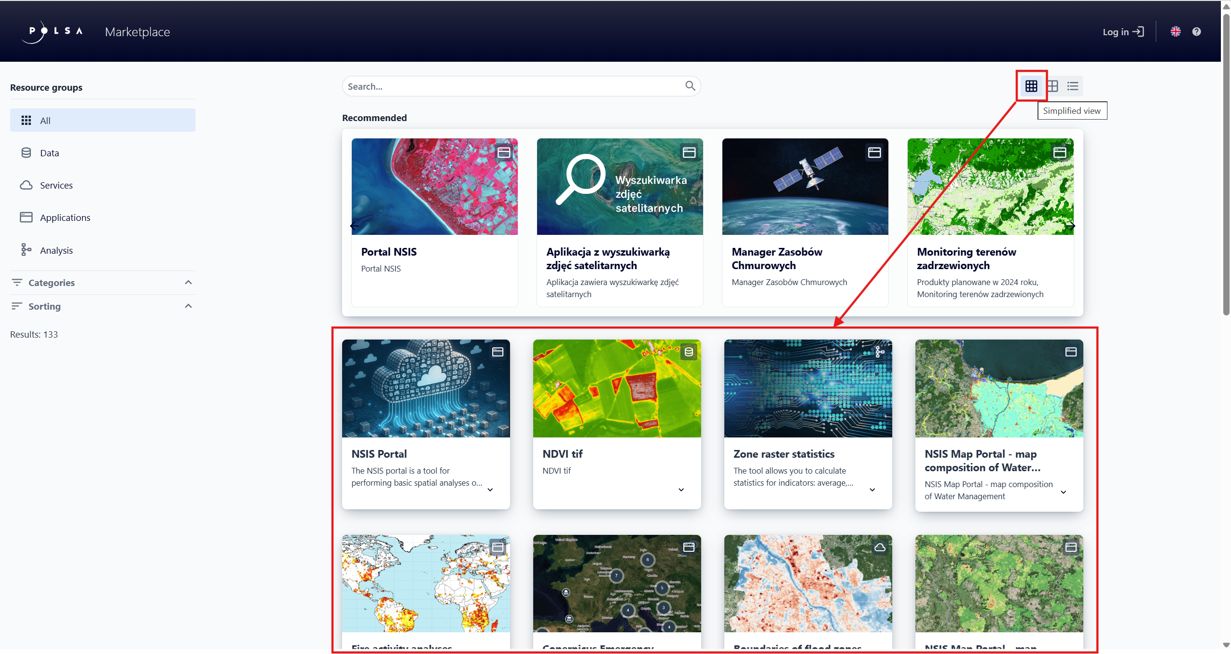Expand Zone raster statistics card chevron
Image resolution: width=1231 pixels, height=654 pixels.
point(872,490)
